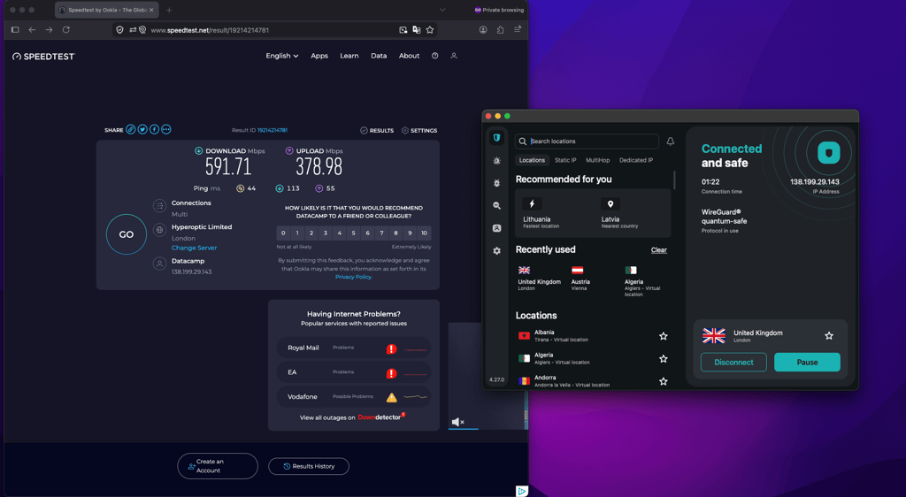Toggle the browser sidebar button
The width and height of the screenshot is (906, 497).
click(x=15, y=30)
